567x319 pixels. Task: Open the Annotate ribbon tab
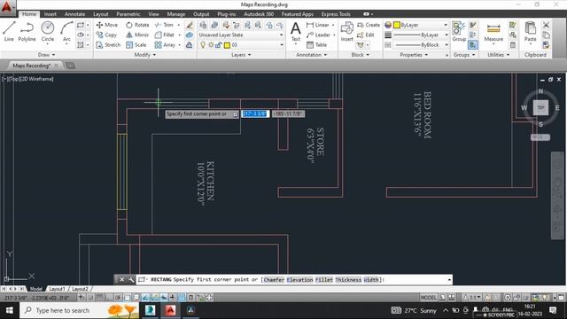(x=74, y=14)
